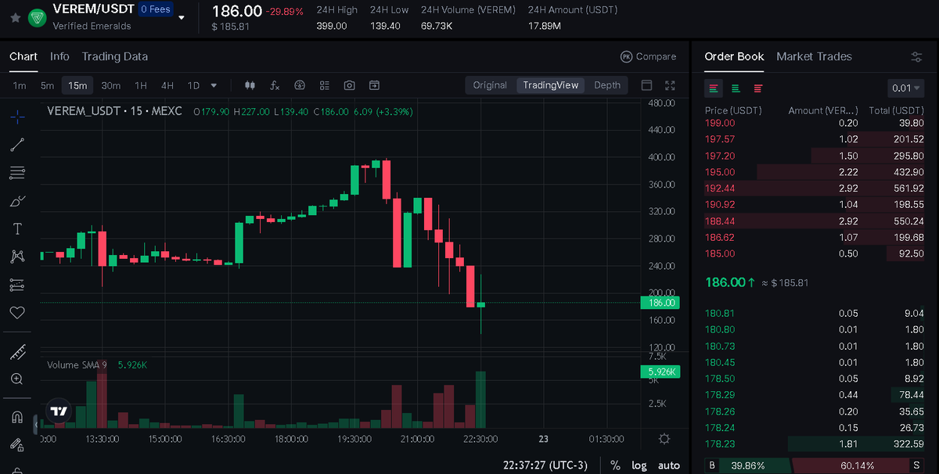Viewport: 939px width, 474px height.
Task: Select the 15m timeframe
Action: coord(77,85)
